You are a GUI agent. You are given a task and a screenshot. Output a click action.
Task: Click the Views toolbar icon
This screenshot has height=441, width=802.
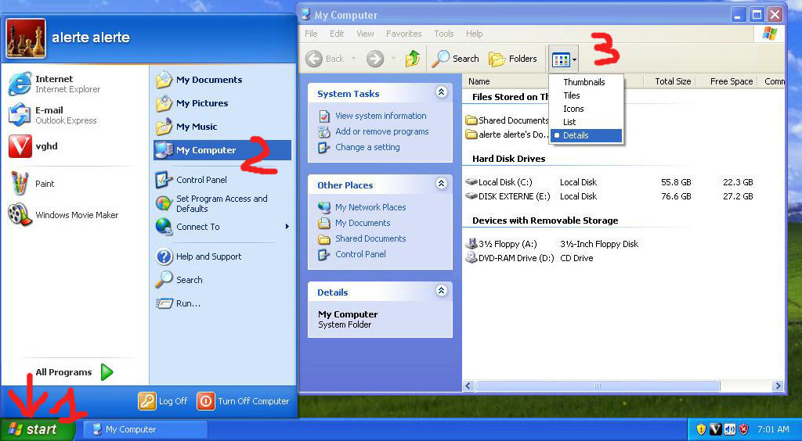tap(561, 59)
